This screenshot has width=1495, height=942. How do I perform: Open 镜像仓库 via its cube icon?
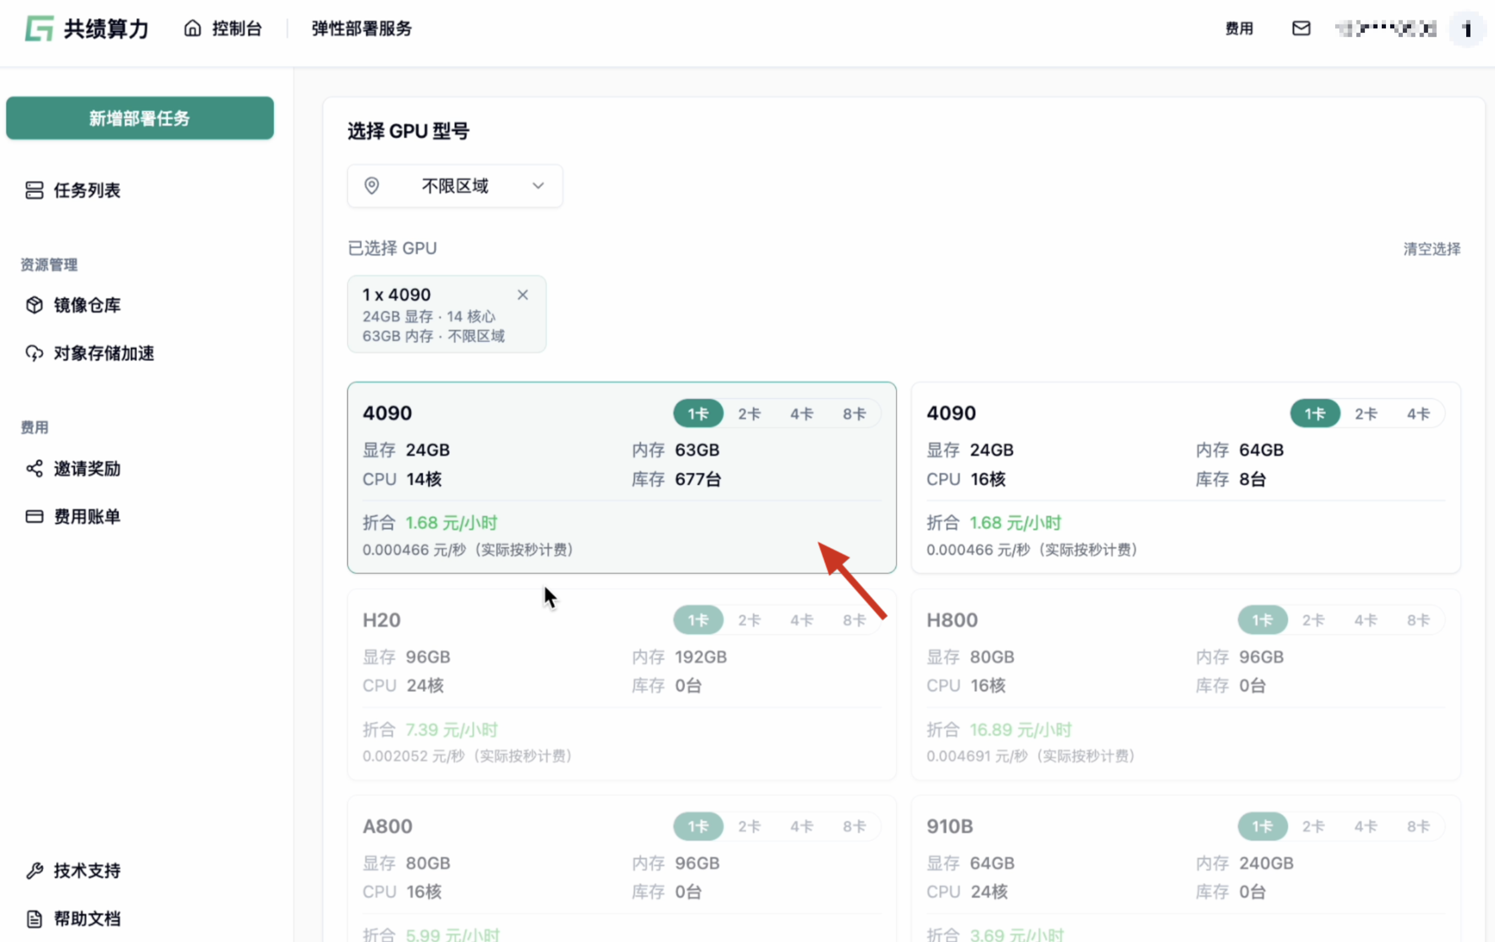[34, 305]
